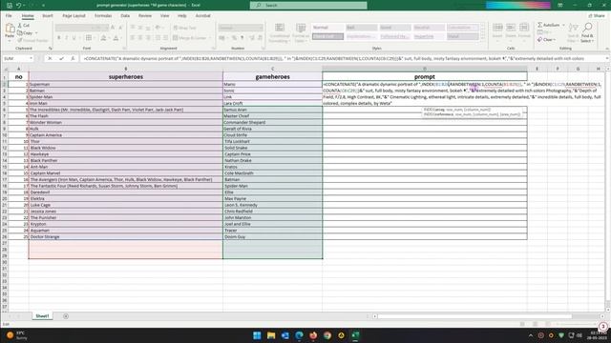Click the Delete cells icon
The image size is (611, 343).
point(511,28)
